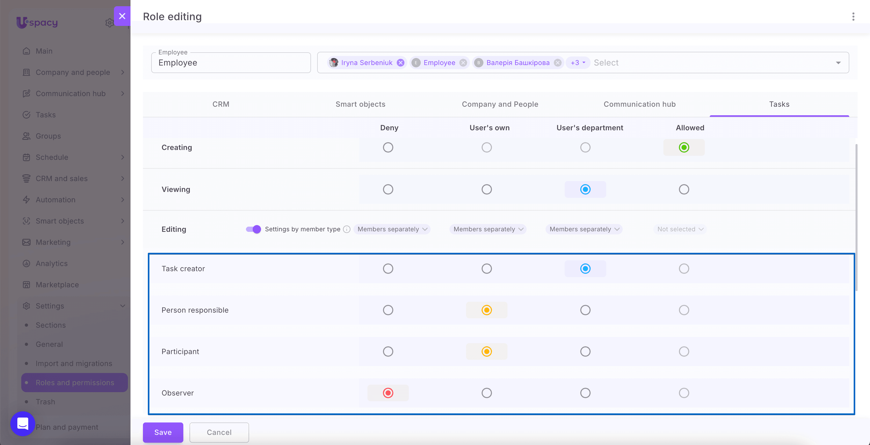This screenshot has width=870, height=445.
Task: Click the permissions table vertical scrollbar
Action: [x=857, y=217]
